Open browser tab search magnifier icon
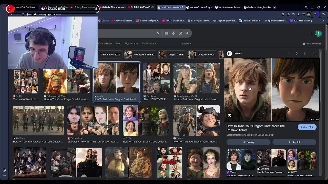The width and height of the screenshot is (328, 184). click(x=306, y=7)
